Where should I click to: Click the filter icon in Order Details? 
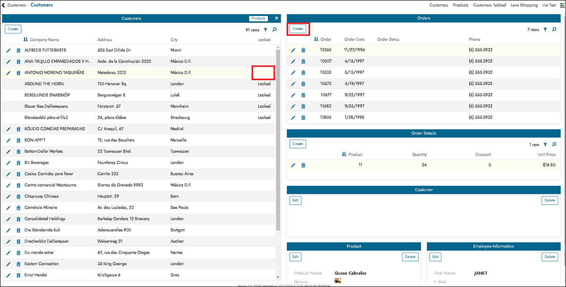[x=545, y=145]
